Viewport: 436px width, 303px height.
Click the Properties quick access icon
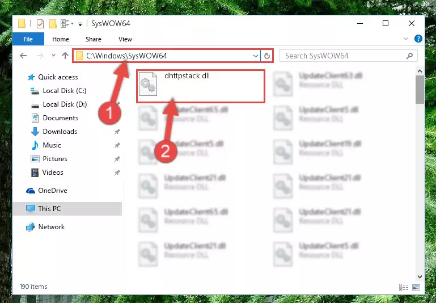pyautogui.click(x=40, y=24)
